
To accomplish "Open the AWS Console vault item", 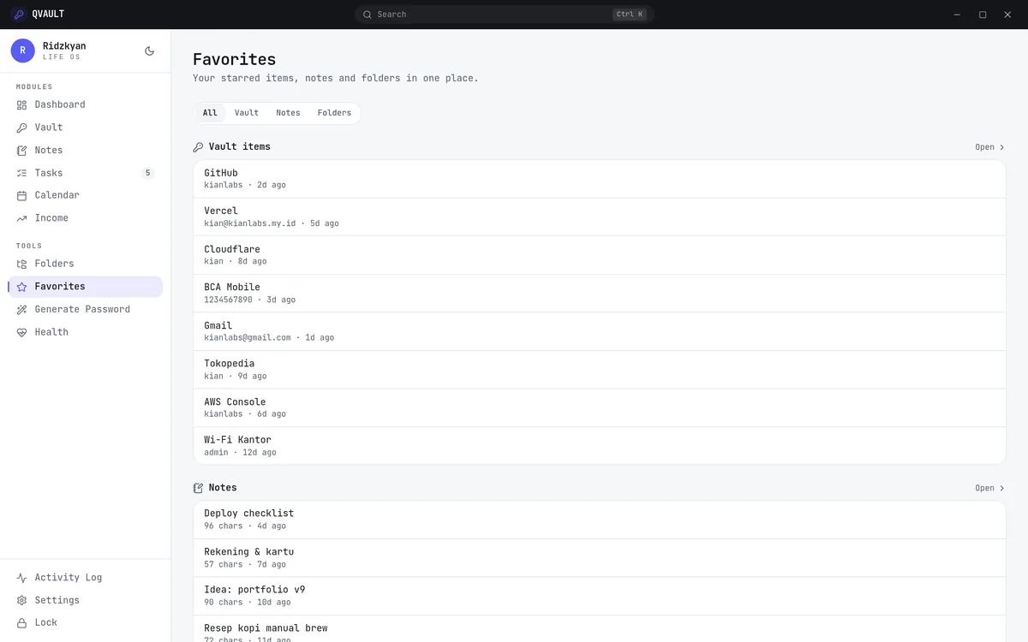I will pos(600,407).
